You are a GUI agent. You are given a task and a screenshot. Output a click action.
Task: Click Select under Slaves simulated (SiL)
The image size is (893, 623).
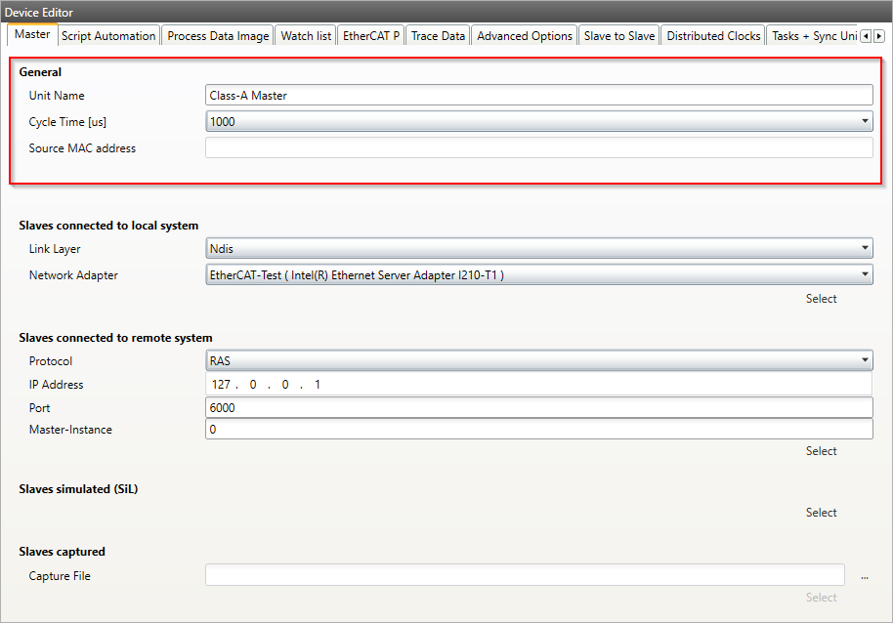coord(821,513)
